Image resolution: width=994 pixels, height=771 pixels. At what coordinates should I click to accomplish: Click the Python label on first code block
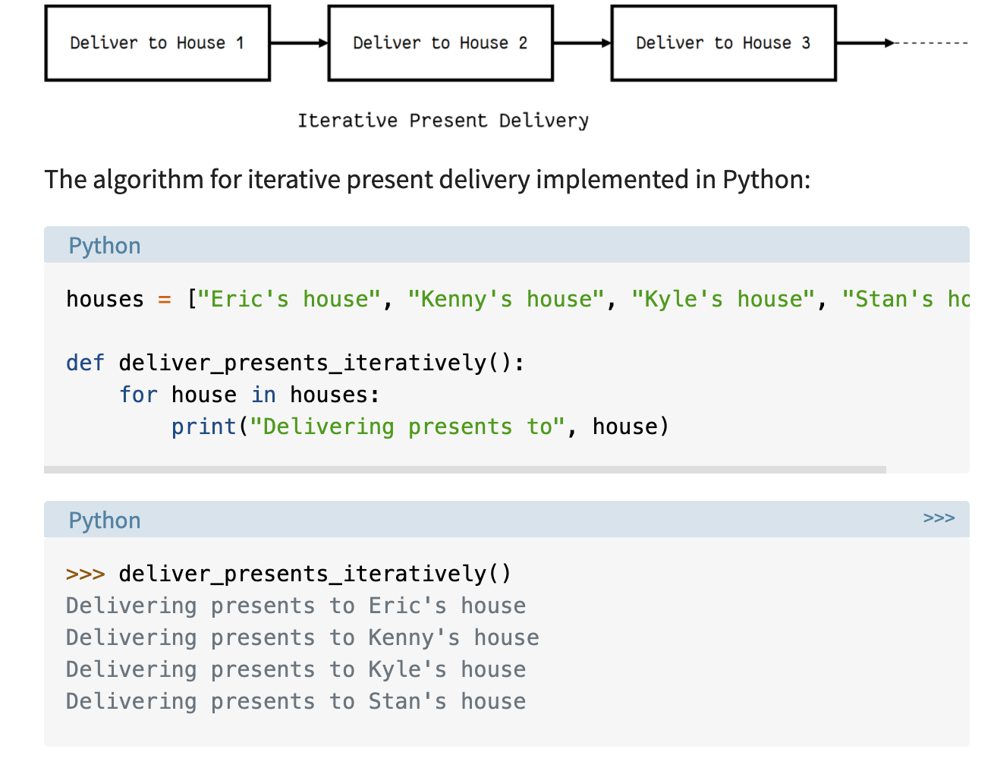(104, 245)
